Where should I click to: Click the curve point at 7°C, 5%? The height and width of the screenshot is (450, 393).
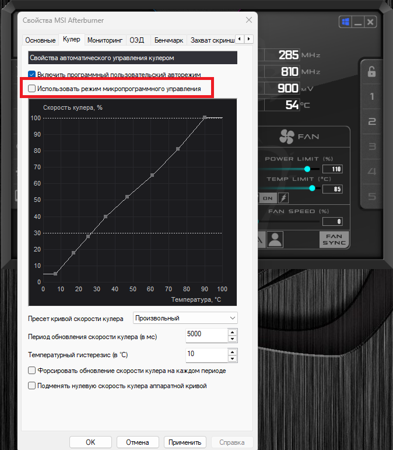tap(55, 274)
